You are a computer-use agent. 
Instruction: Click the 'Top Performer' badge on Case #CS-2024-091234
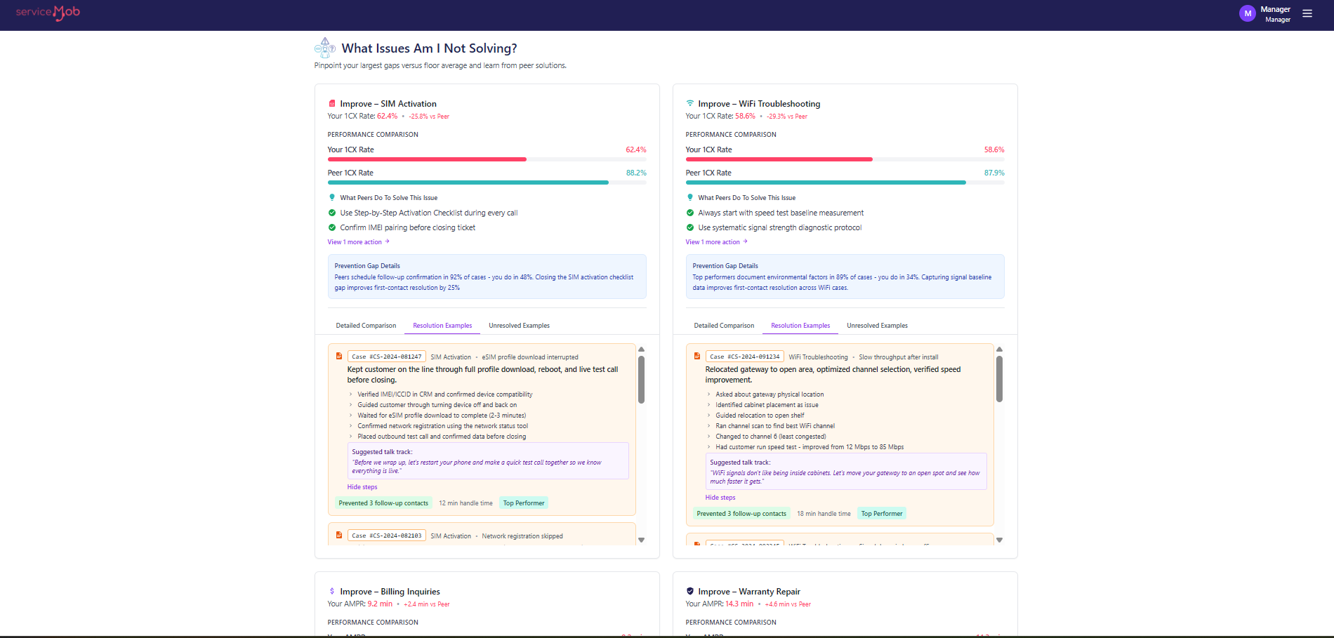tap(881, 513)
